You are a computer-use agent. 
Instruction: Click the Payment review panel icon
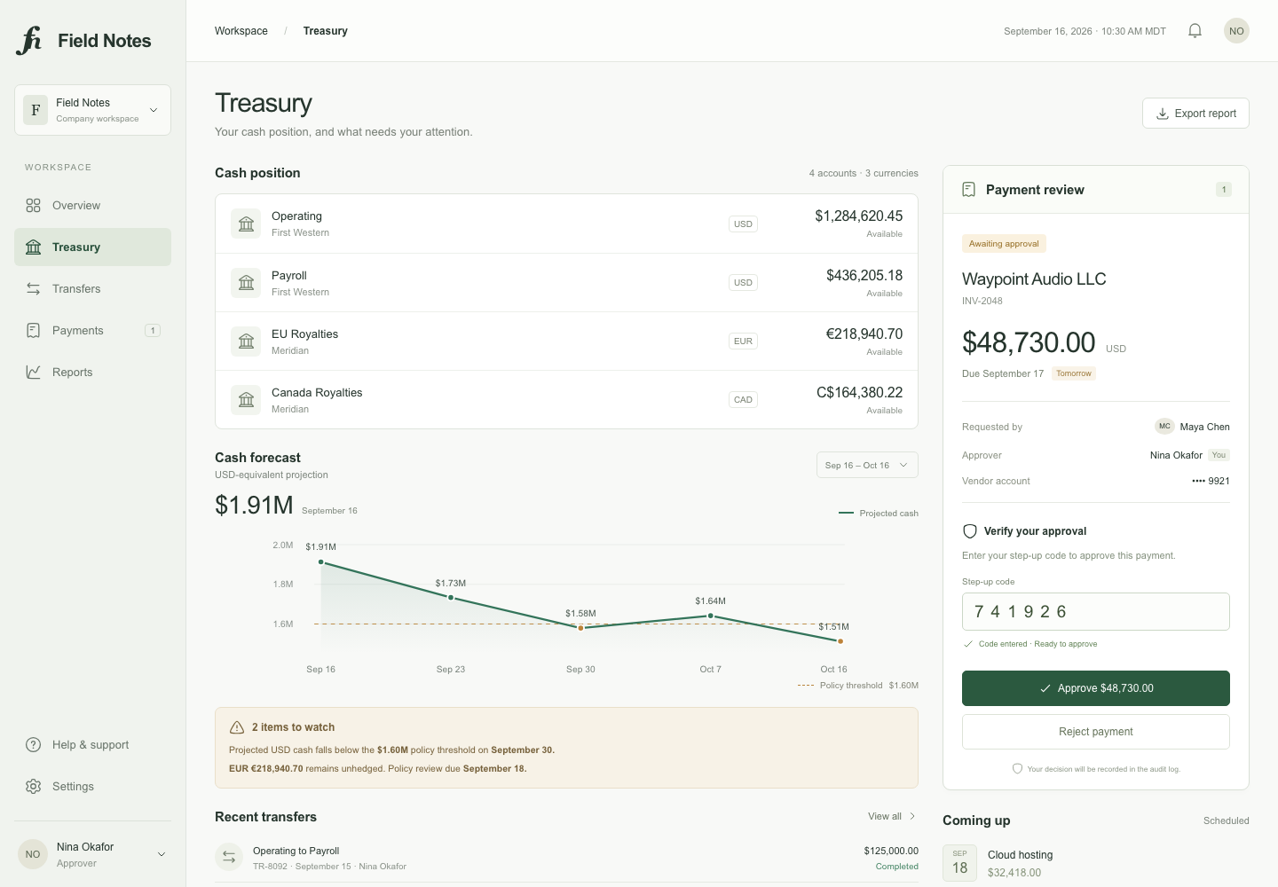(x=969, y=190)
